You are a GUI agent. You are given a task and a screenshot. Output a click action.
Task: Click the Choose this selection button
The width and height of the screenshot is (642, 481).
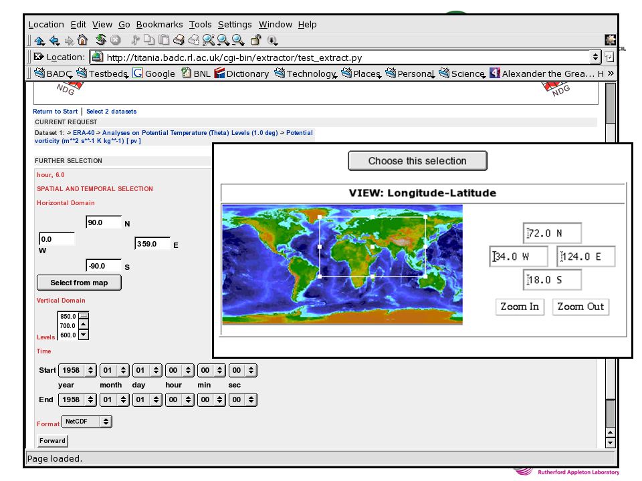pos(417,161)
